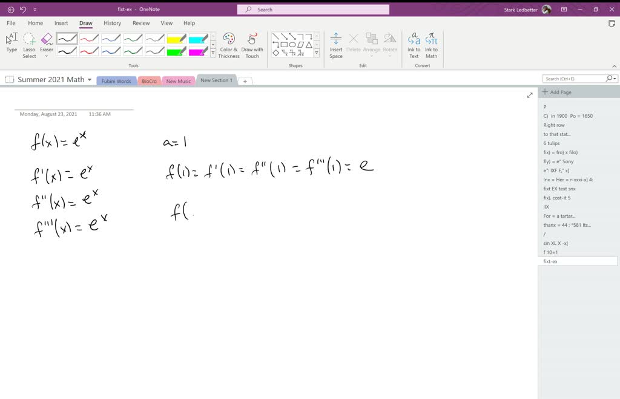This screenshot has height=399, width=620.
Task: Switch to the BioCro section tab
Action: (149, 80)
